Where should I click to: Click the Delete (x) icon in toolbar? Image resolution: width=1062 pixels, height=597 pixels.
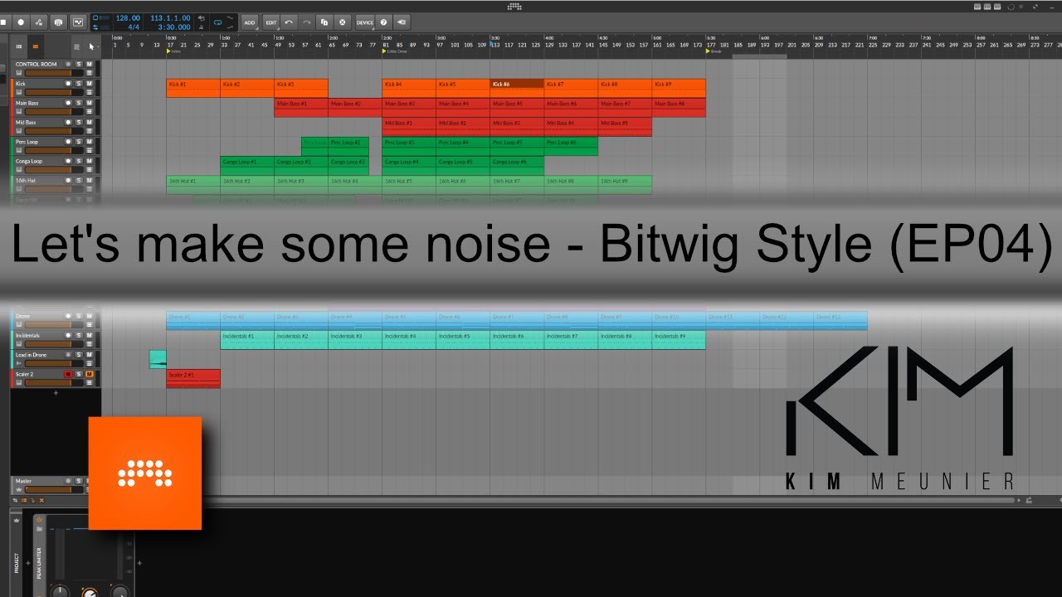coord(342,22)
